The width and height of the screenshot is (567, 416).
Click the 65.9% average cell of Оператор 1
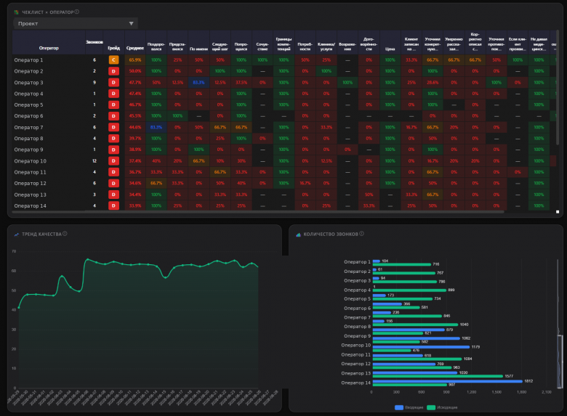pyautogui.click(x=135, y=60)
